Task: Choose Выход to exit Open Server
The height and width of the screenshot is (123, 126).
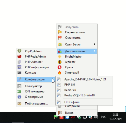Action: [x=77, y=113]
